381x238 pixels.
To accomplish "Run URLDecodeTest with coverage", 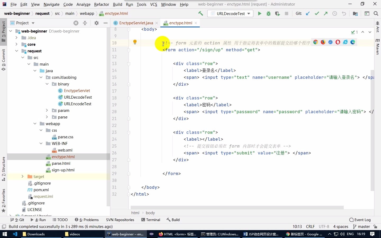I will click(278, 13).
